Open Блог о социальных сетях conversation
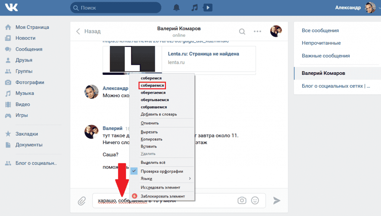Viewport: 381px width, 216px height. [x=336, y=86]
